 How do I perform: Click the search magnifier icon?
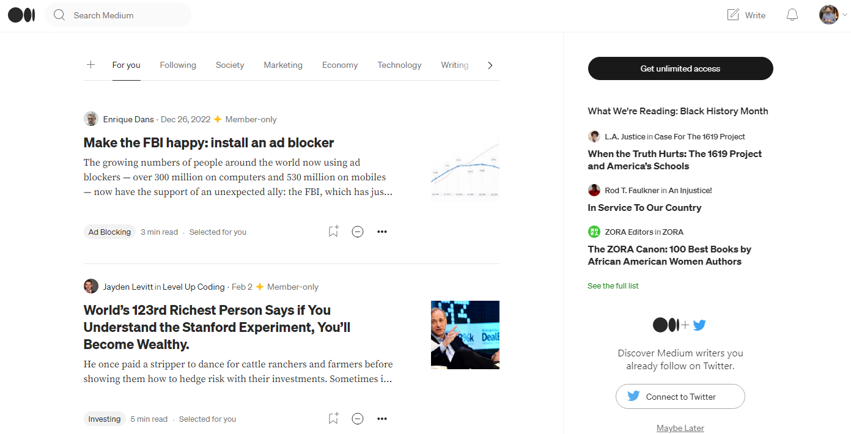pyautogui.click(x=59, y=15)
